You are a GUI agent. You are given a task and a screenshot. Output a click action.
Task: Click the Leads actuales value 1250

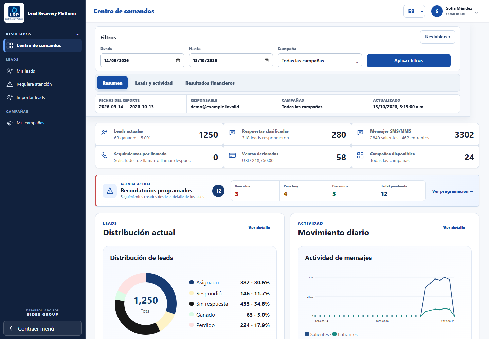click(209, 135)
